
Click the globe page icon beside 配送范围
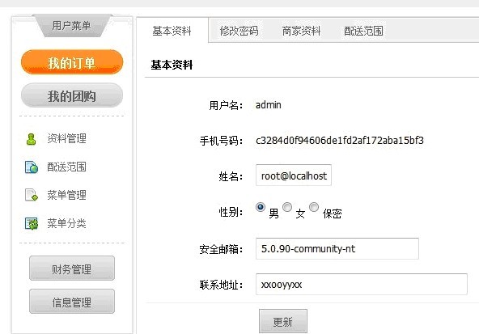click(x=32, y=167)
